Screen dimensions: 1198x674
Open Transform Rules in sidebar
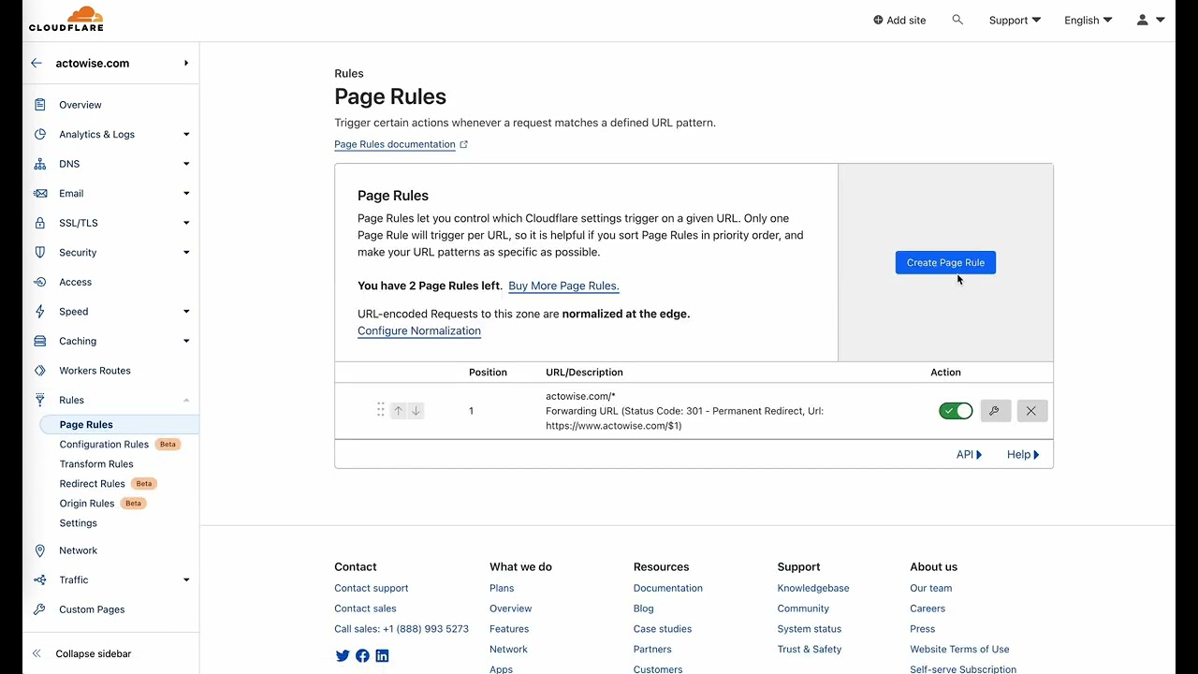click(96, 464)
